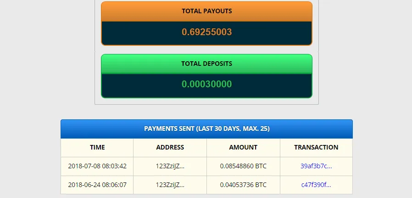This screenshot has width=412, height=198.
Task: Select deposit value 0.00030000
Action: click(207, 84)
